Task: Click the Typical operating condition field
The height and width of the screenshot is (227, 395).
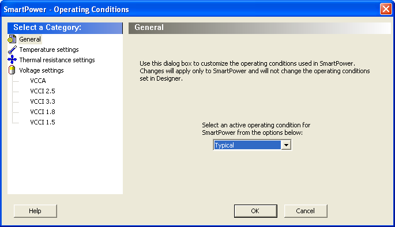Action: click(x=247, y=145)
